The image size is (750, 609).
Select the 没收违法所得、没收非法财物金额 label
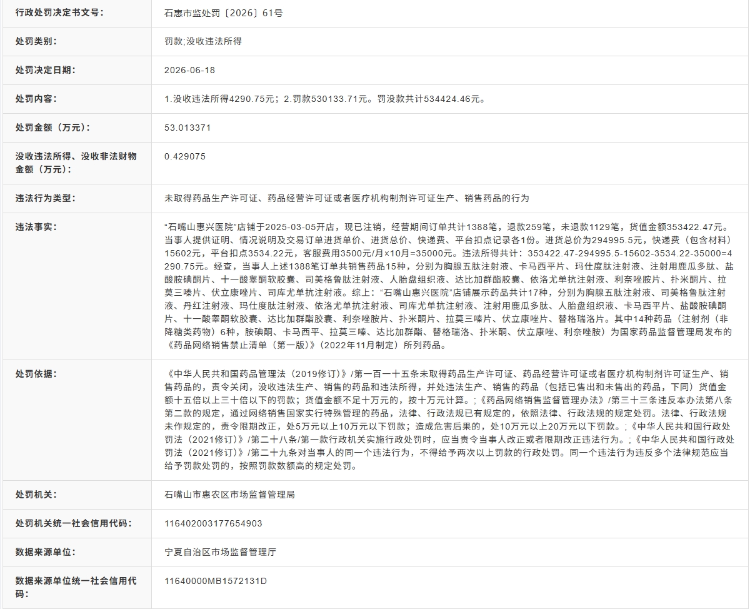point(76,163)
